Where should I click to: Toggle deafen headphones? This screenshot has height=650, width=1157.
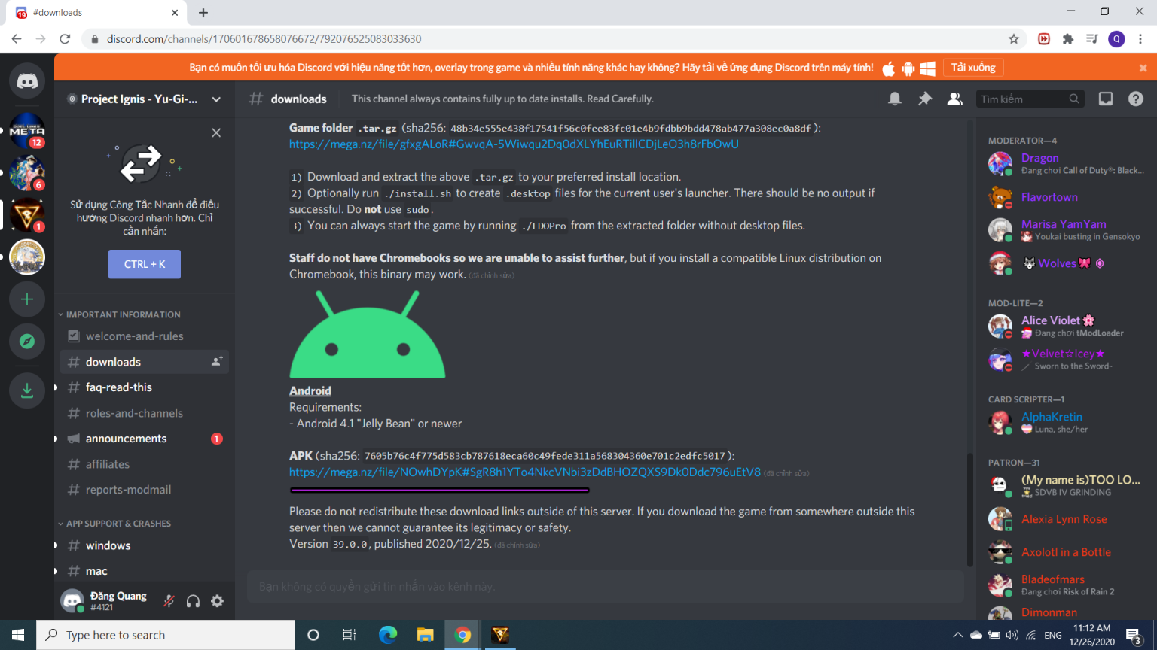[x=193, y=600]
